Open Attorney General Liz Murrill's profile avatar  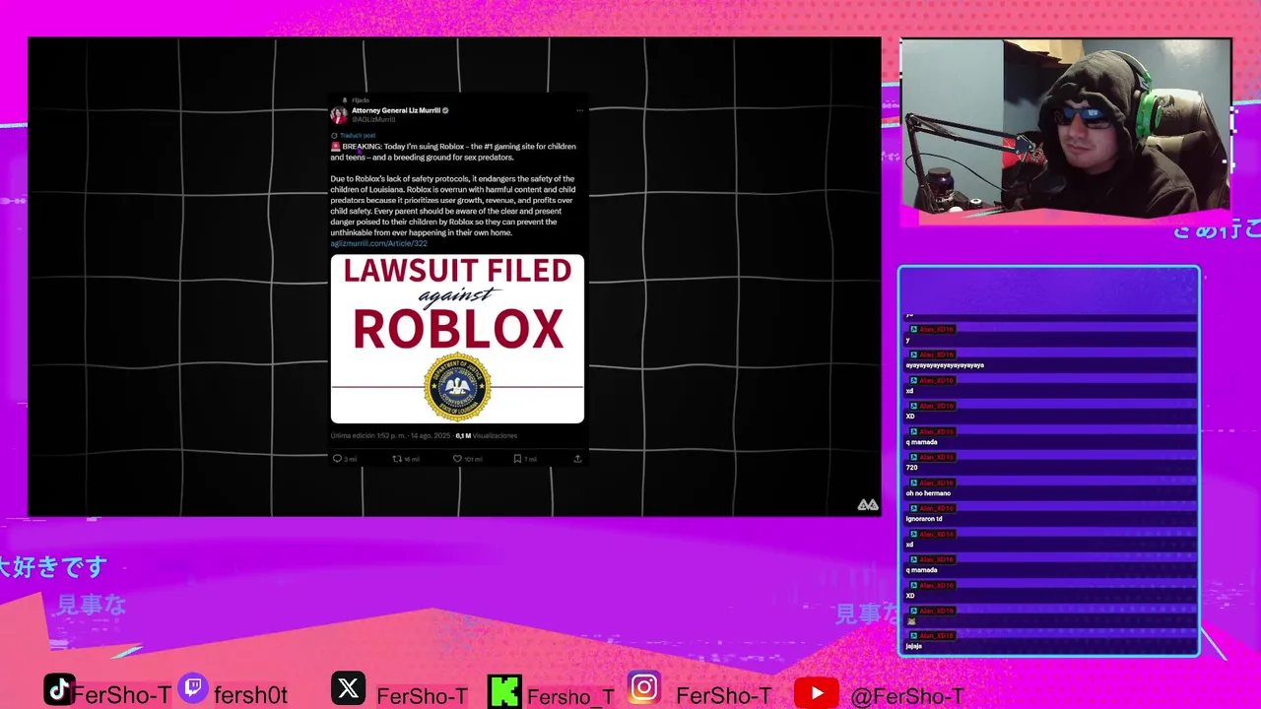point(339,114)
